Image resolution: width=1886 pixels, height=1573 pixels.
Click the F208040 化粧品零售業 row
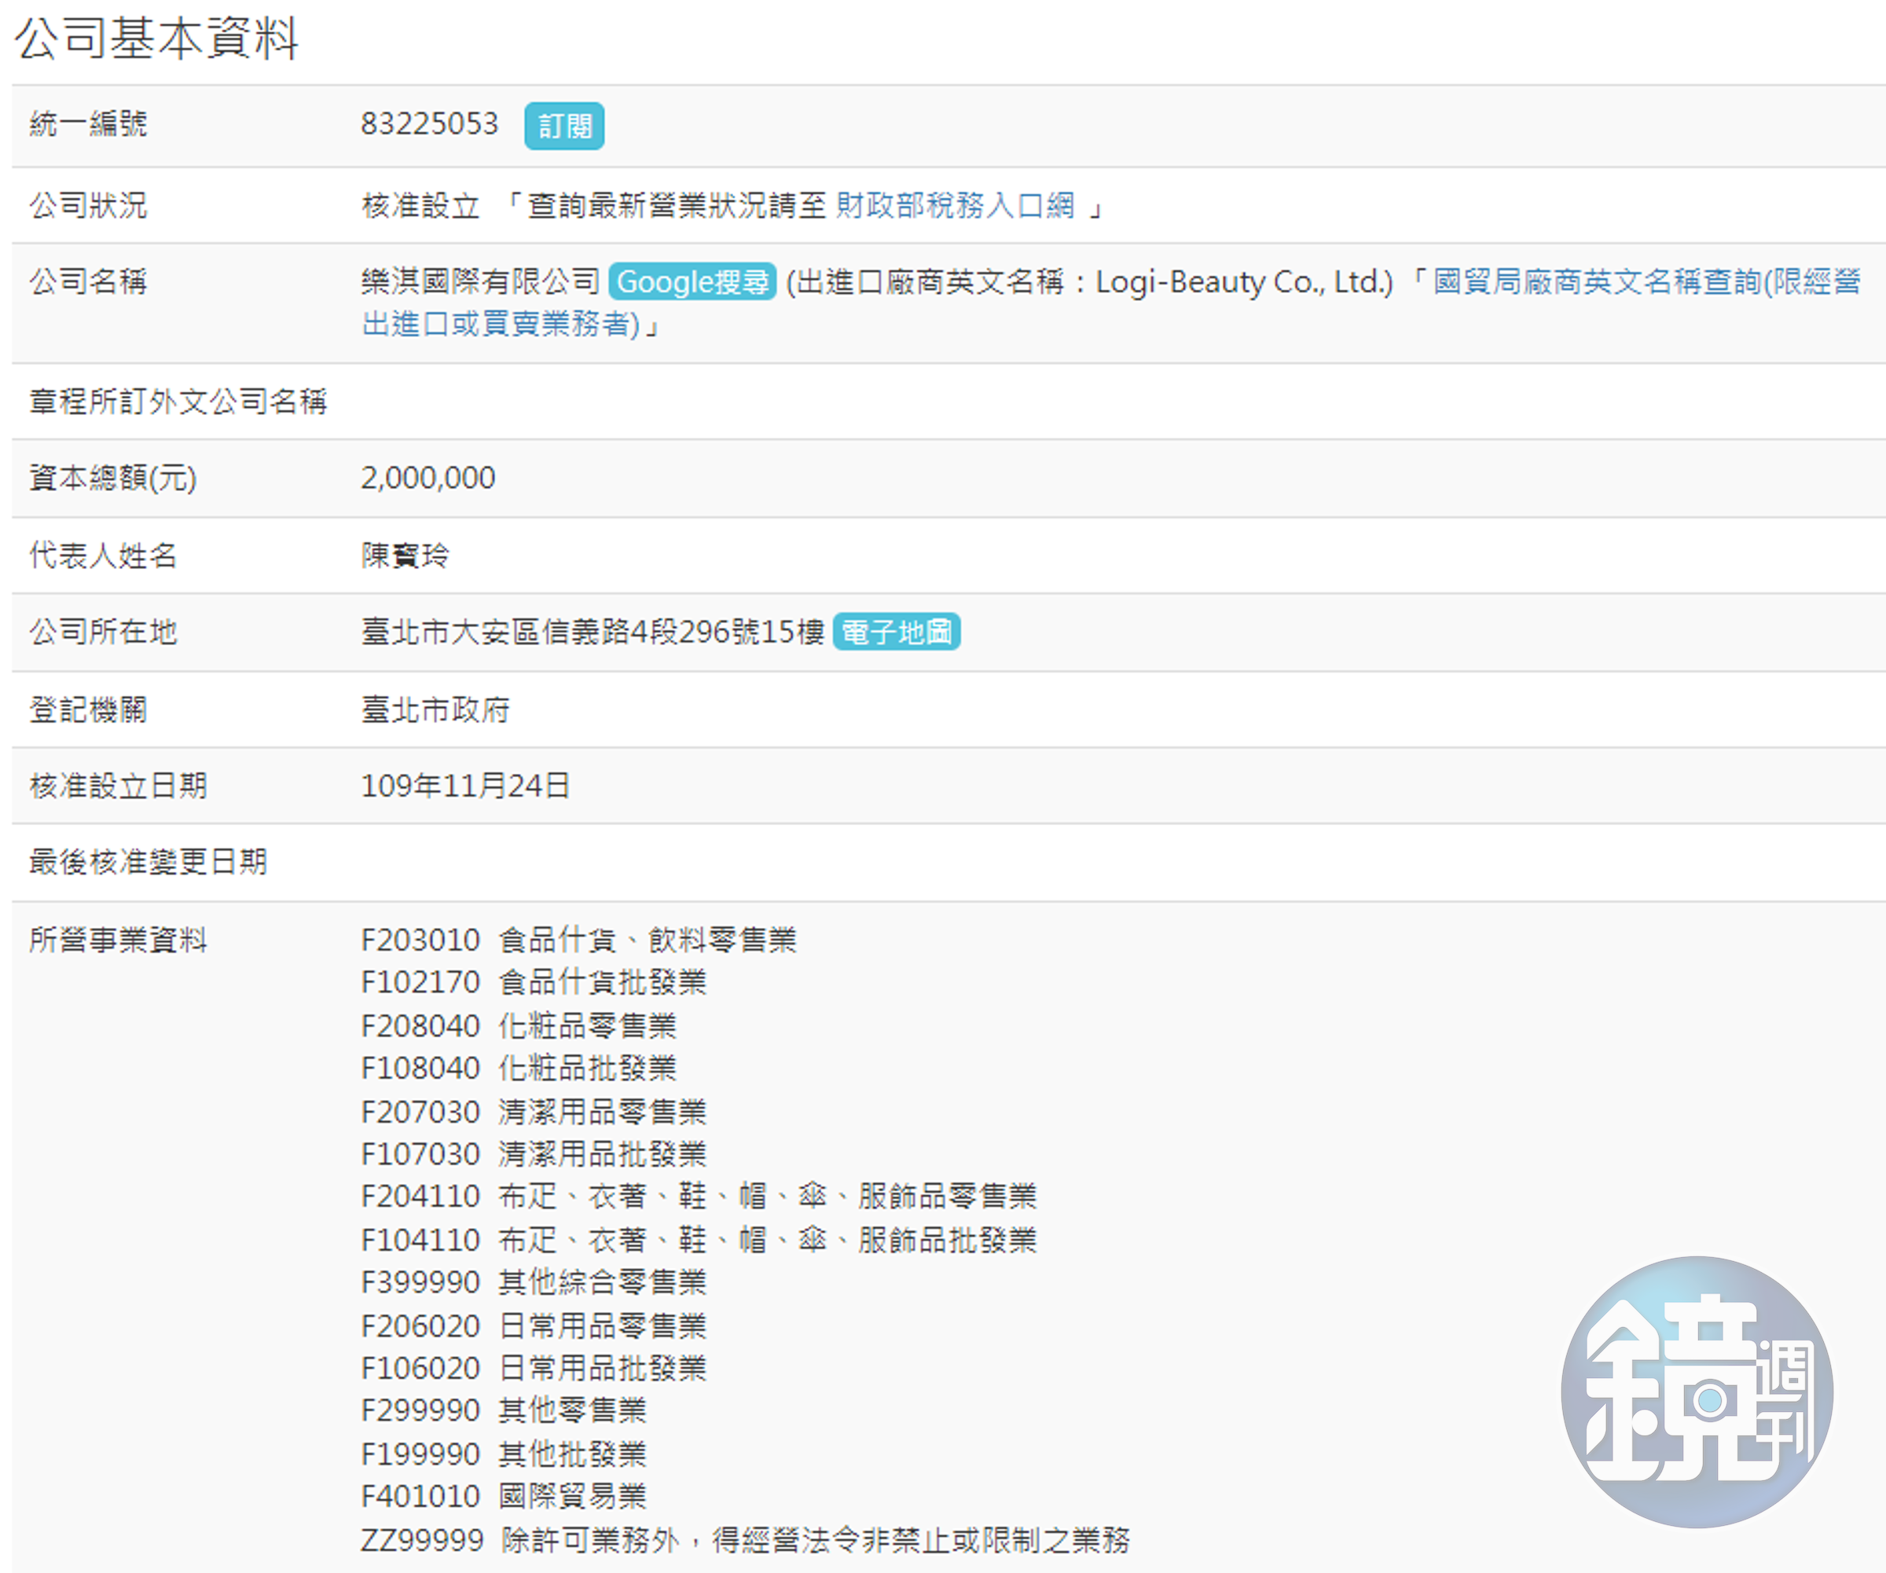pos(518,1025)
